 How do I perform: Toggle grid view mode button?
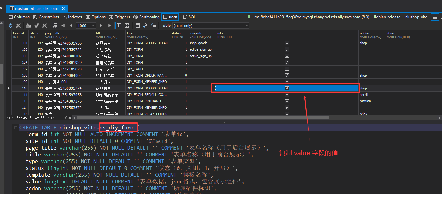click(119, 26)
